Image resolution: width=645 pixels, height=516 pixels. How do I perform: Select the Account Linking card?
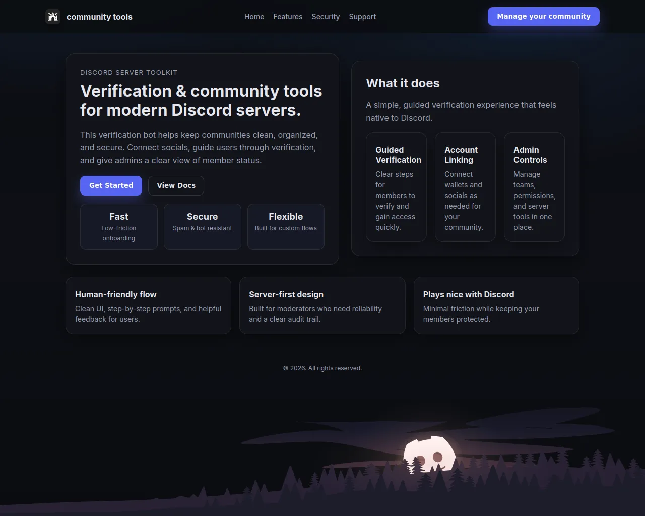click(465, 187)
